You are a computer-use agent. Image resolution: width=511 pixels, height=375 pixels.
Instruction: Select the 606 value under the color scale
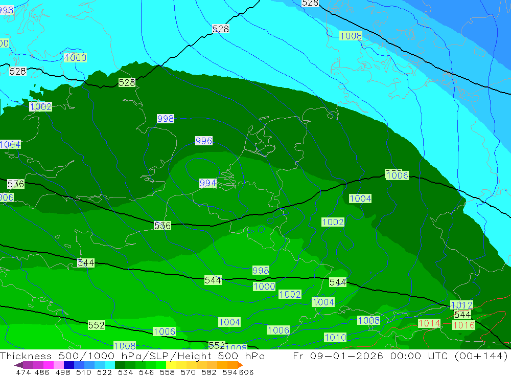[x=246, y=372]
